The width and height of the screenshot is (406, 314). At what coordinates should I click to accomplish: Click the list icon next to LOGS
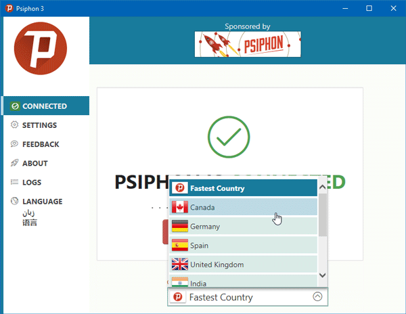(x=14, y=182)
